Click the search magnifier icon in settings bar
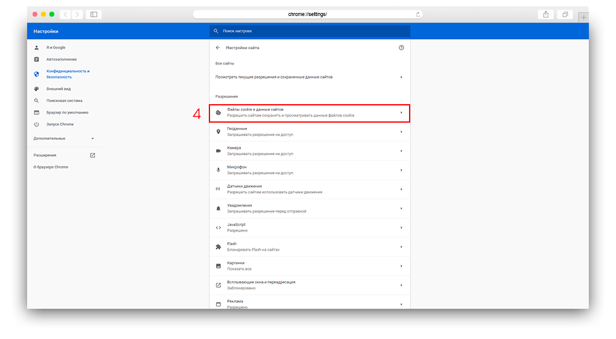 pyautogui.click(x=216, y=31)
